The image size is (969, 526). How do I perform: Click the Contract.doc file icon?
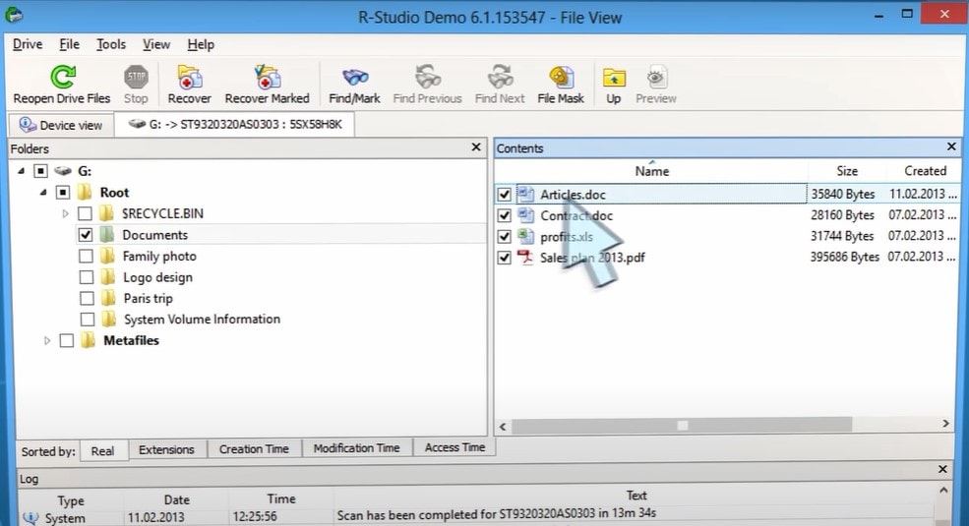point(525,215)
